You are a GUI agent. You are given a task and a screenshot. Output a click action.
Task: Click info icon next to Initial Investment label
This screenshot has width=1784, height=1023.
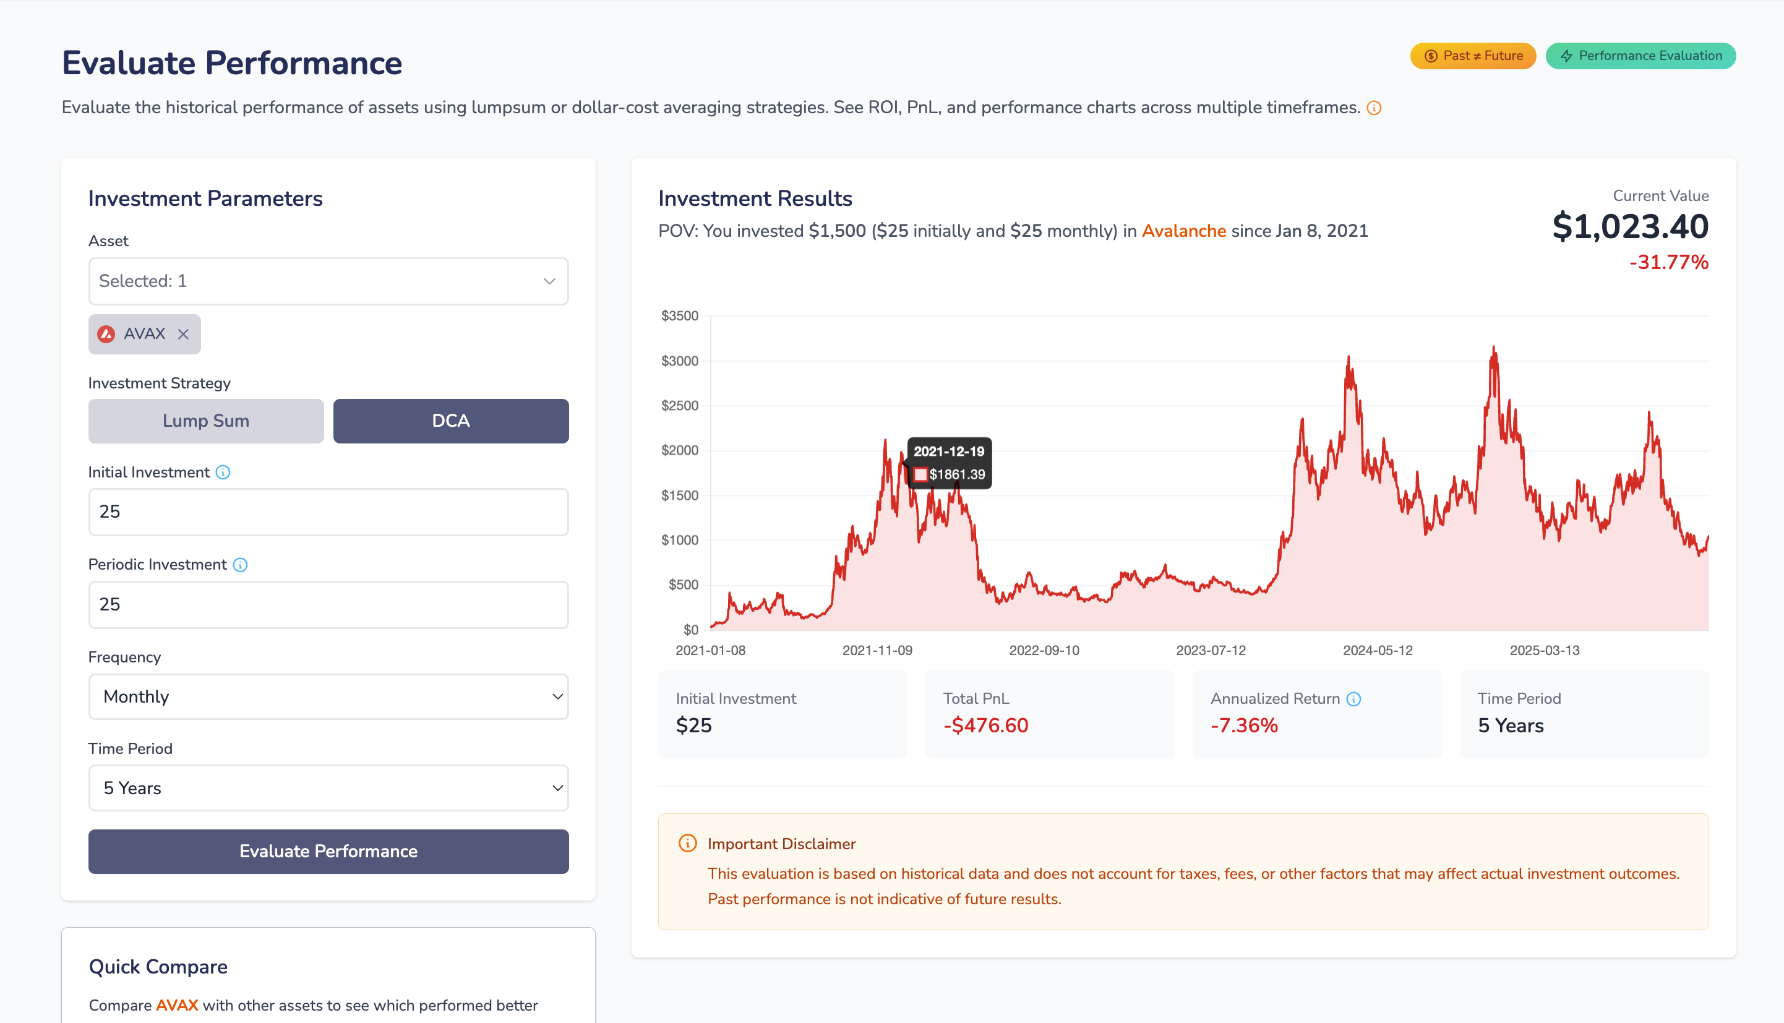(x=223, y=472)
